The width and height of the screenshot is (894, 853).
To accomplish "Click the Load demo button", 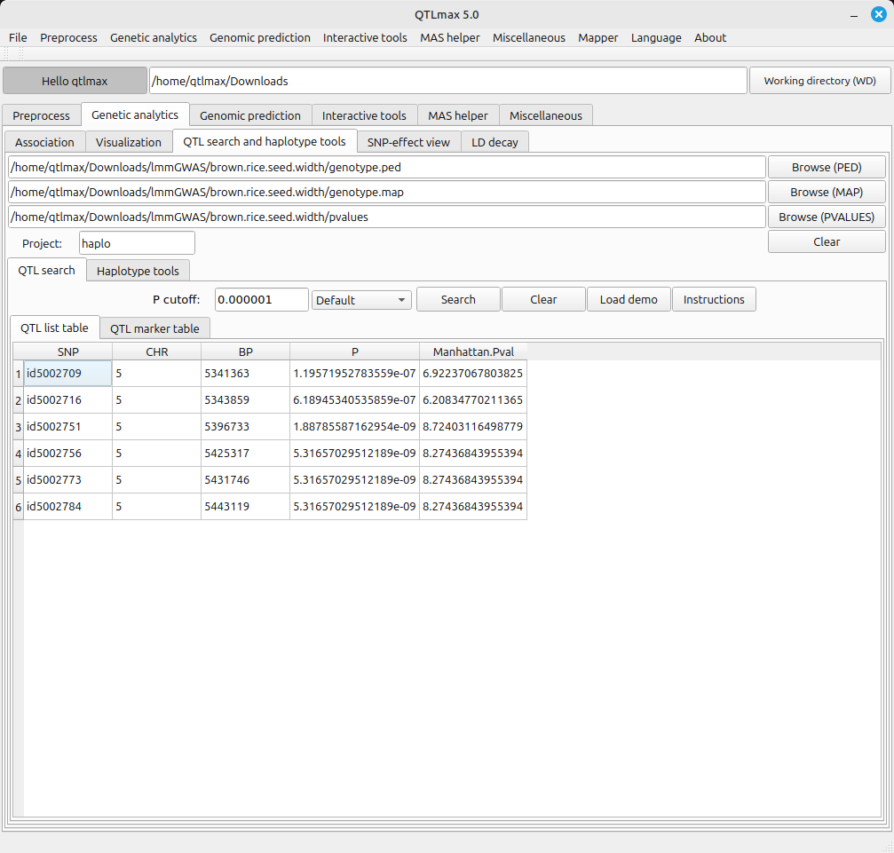I will coord(629,299).
